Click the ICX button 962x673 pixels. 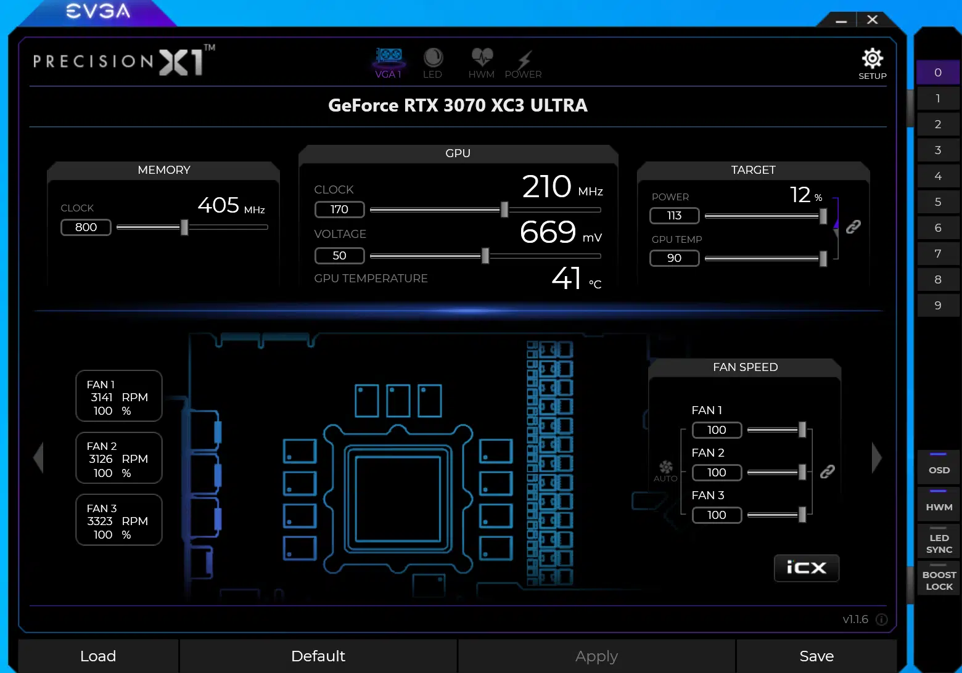pyautogui.click(x=807, y=568)
